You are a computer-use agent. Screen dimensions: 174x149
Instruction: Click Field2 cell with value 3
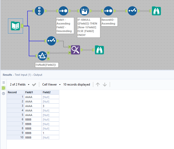click(50, 106)
